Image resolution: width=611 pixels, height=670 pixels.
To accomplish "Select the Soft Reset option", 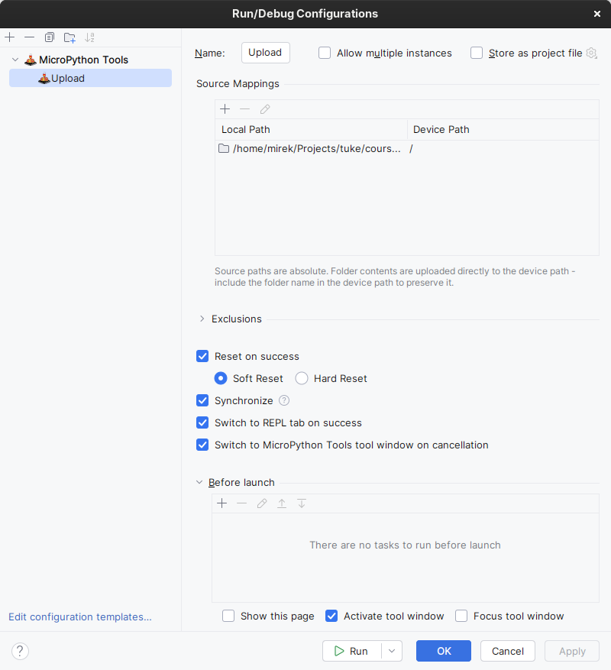I will (221, 379).
